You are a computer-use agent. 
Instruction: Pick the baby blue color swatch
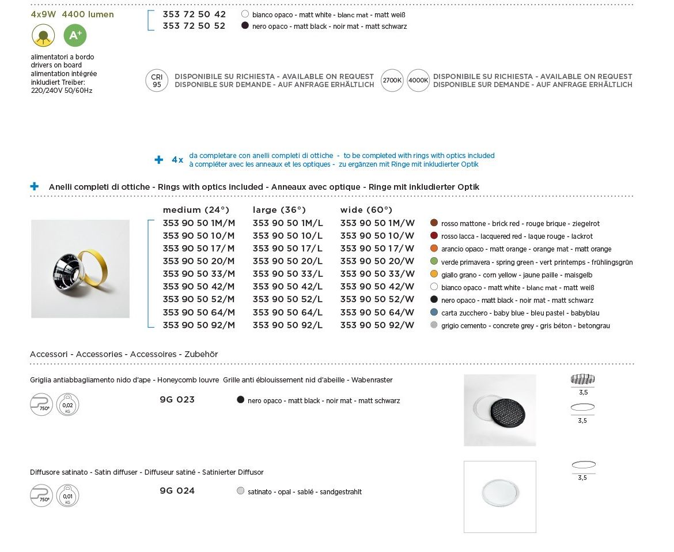pos(434,312)
